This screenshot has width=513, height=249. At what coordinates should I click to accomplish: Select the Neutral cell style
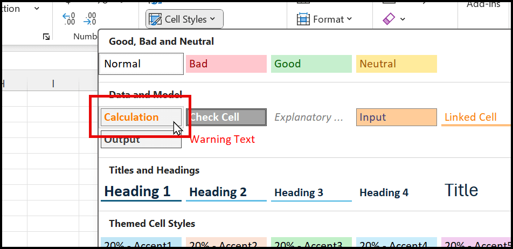(x=396, y=64)
